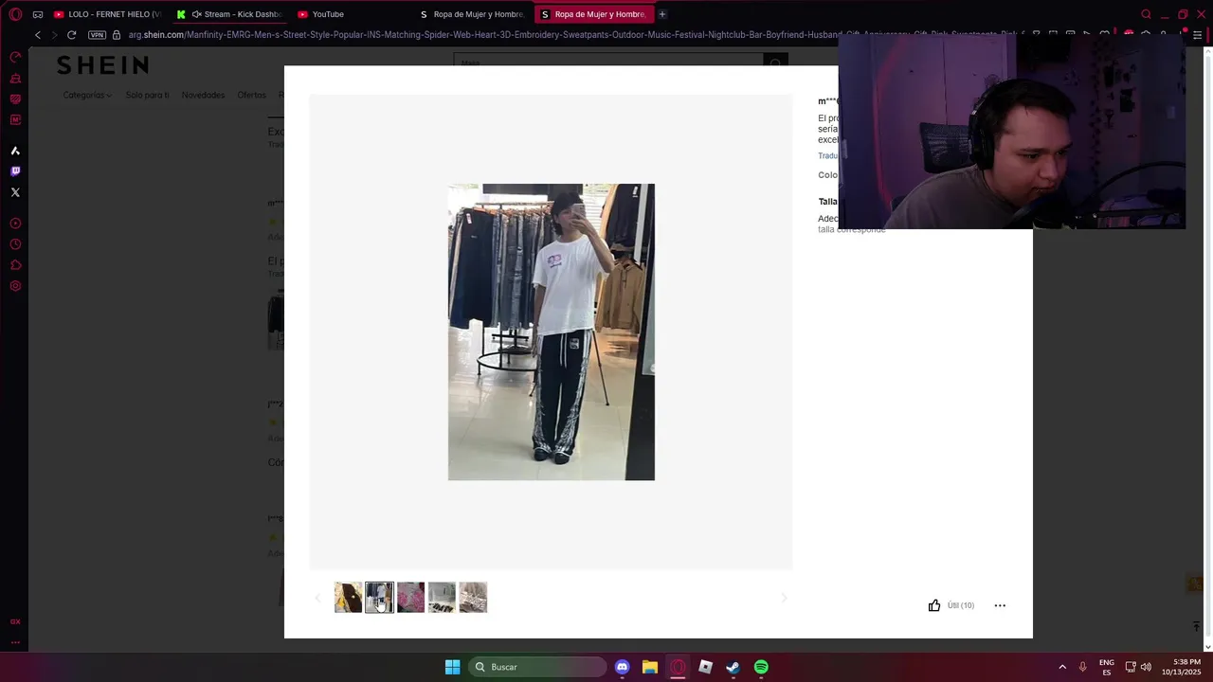This screenshot has height=682, width=1213.
Task: Switch to LOLO - FERNET HIELO tab
Action: click(x=108, y=14)
